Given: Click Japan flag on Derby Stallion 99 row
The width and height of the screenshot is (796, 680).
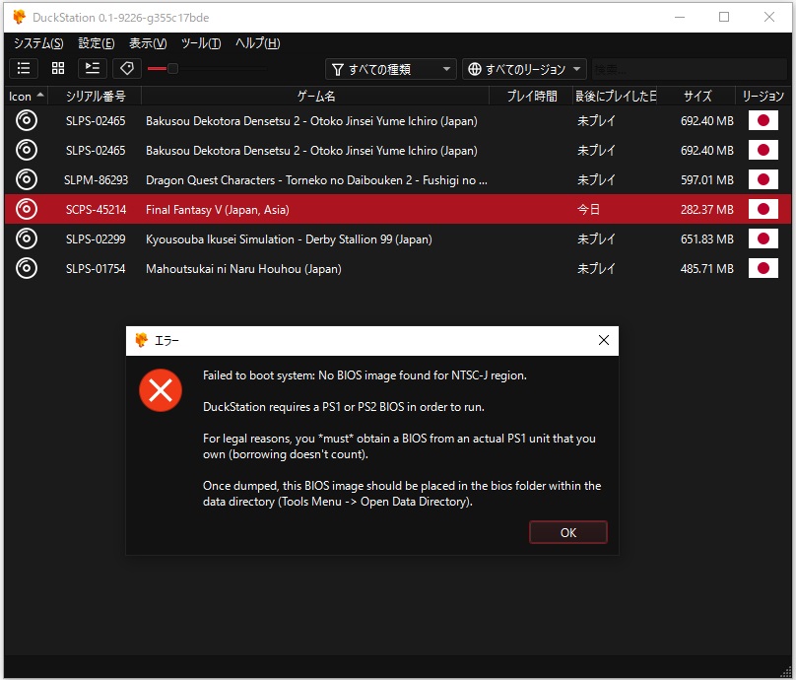Looking at the screenshot, I should [763, 238].
